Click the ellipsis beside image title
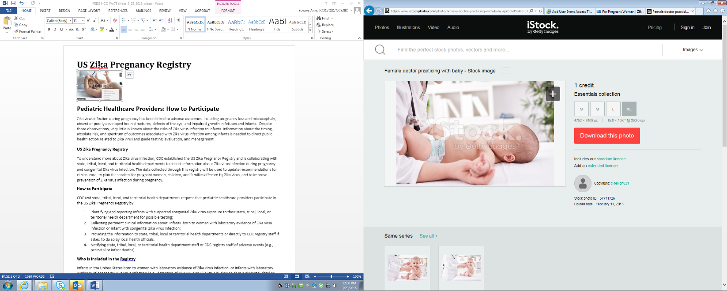This screenshot has height=291, width=727. tap(506, 71)
